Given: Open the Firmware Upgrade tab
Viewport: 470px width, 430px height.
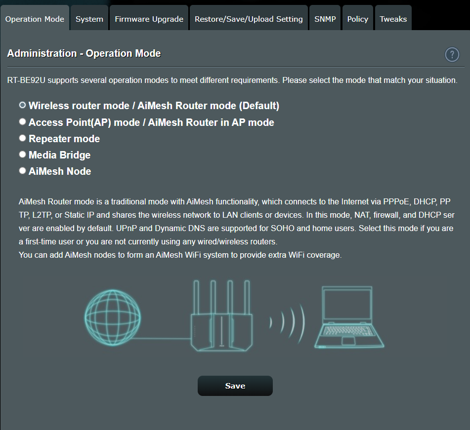Looking at the screenshot, I should click(x=149, y=18).
